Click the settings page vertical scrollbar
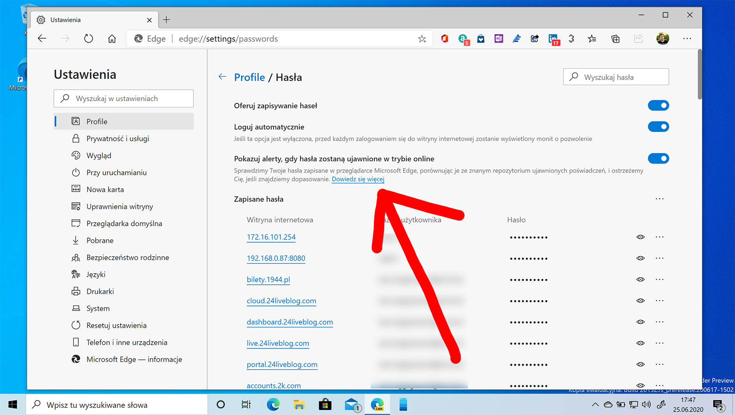 tap(700, 74)
